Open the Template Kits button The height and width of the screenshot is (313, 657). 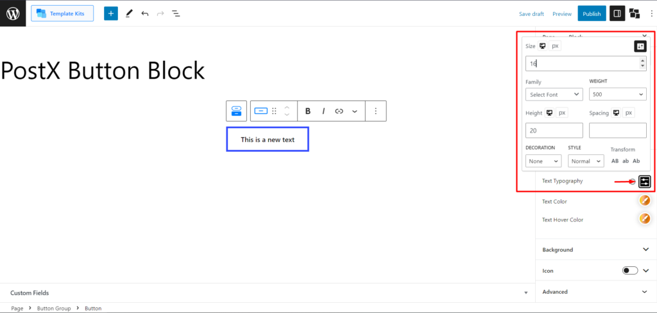62,13
